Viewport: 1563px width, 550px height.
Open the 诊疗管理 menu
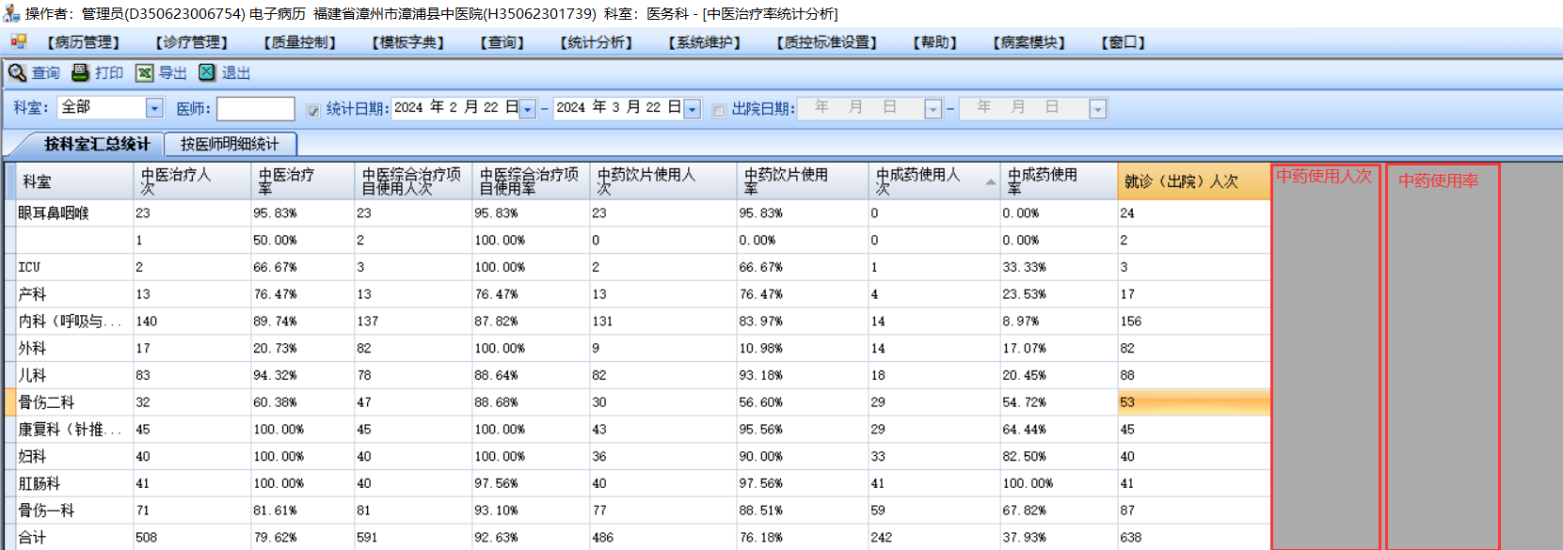tap(192, 42)
